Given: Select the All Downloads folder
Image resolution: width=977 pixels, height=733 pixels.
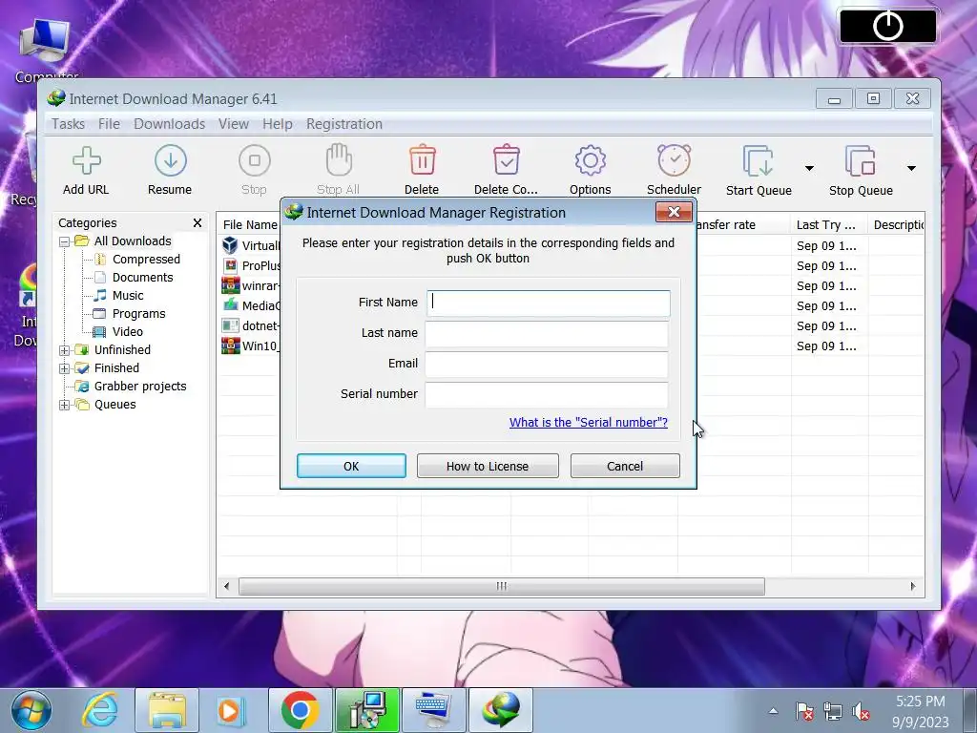Looking at the screenshot, I should pos(133,241).
